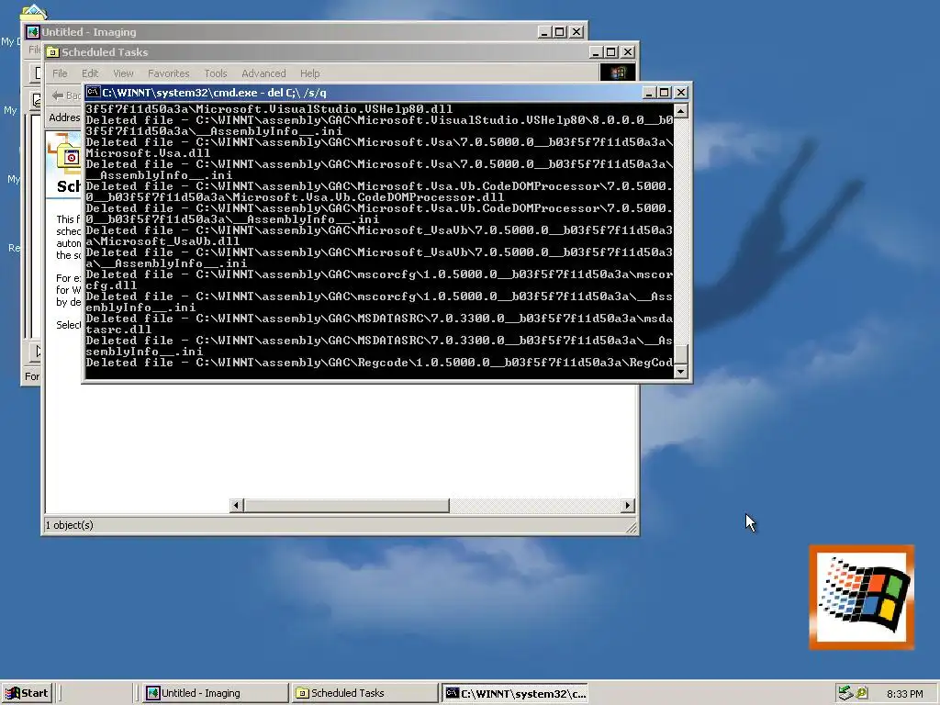Viewport: 940px width, 705px height.
Task: Click the cmd window vertical scrollbar thumb
Action: [x=680, y=355]
